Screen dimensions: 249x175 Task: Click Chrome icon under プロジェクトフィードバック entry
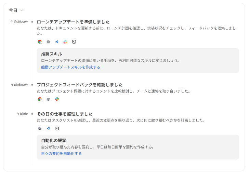tap(40, 99)
